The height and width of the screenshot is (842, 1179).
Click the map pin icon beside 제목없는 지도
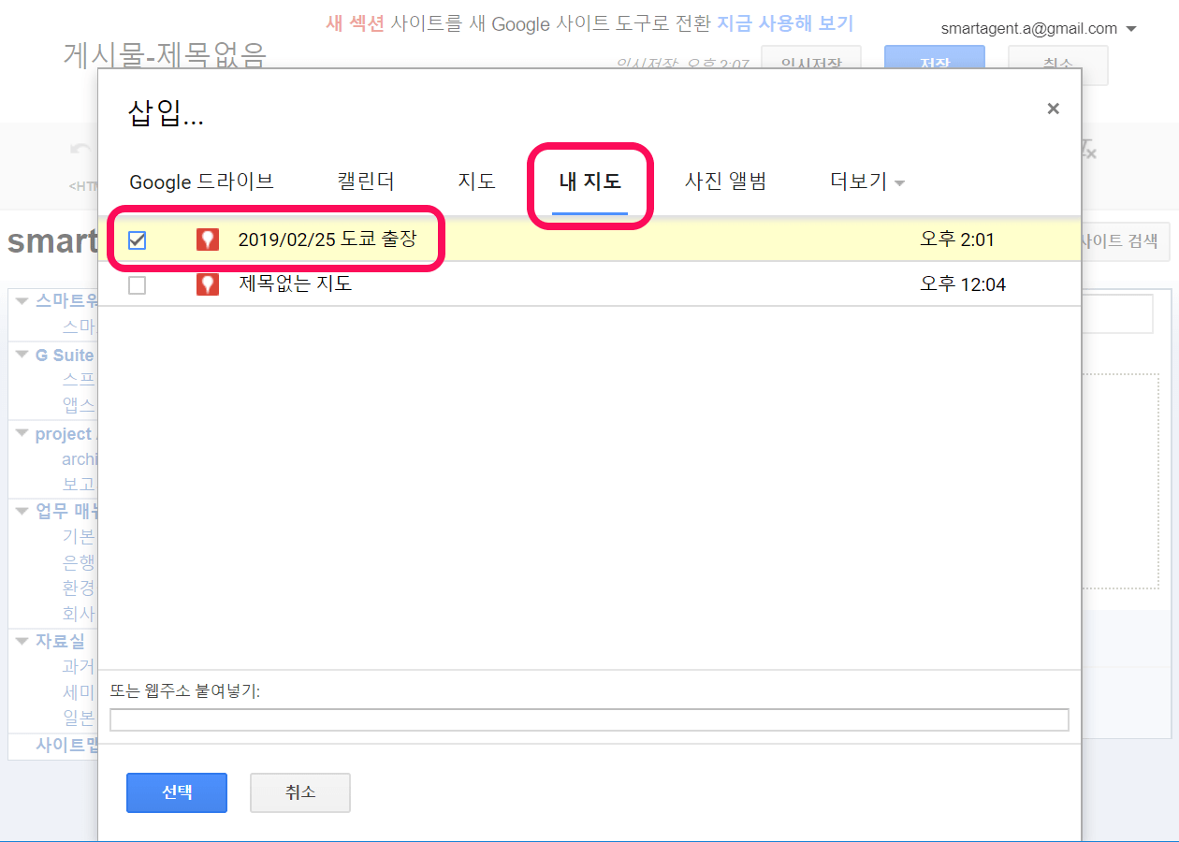[x=208, y=284]
